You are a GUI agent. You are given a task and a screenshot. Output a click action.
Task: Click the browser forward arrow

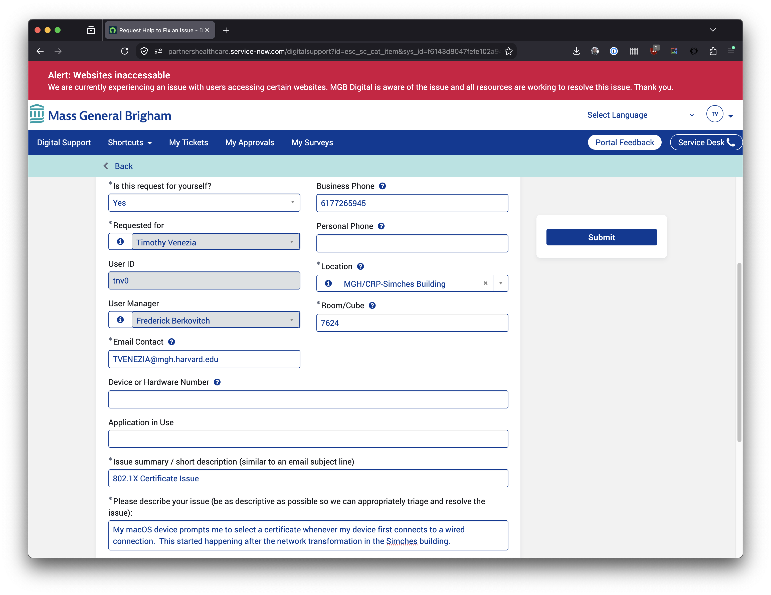click(58, 51)
